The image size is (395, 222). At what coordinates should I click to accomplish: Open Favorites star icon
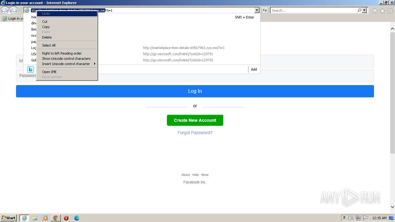(x=382, y=11)
